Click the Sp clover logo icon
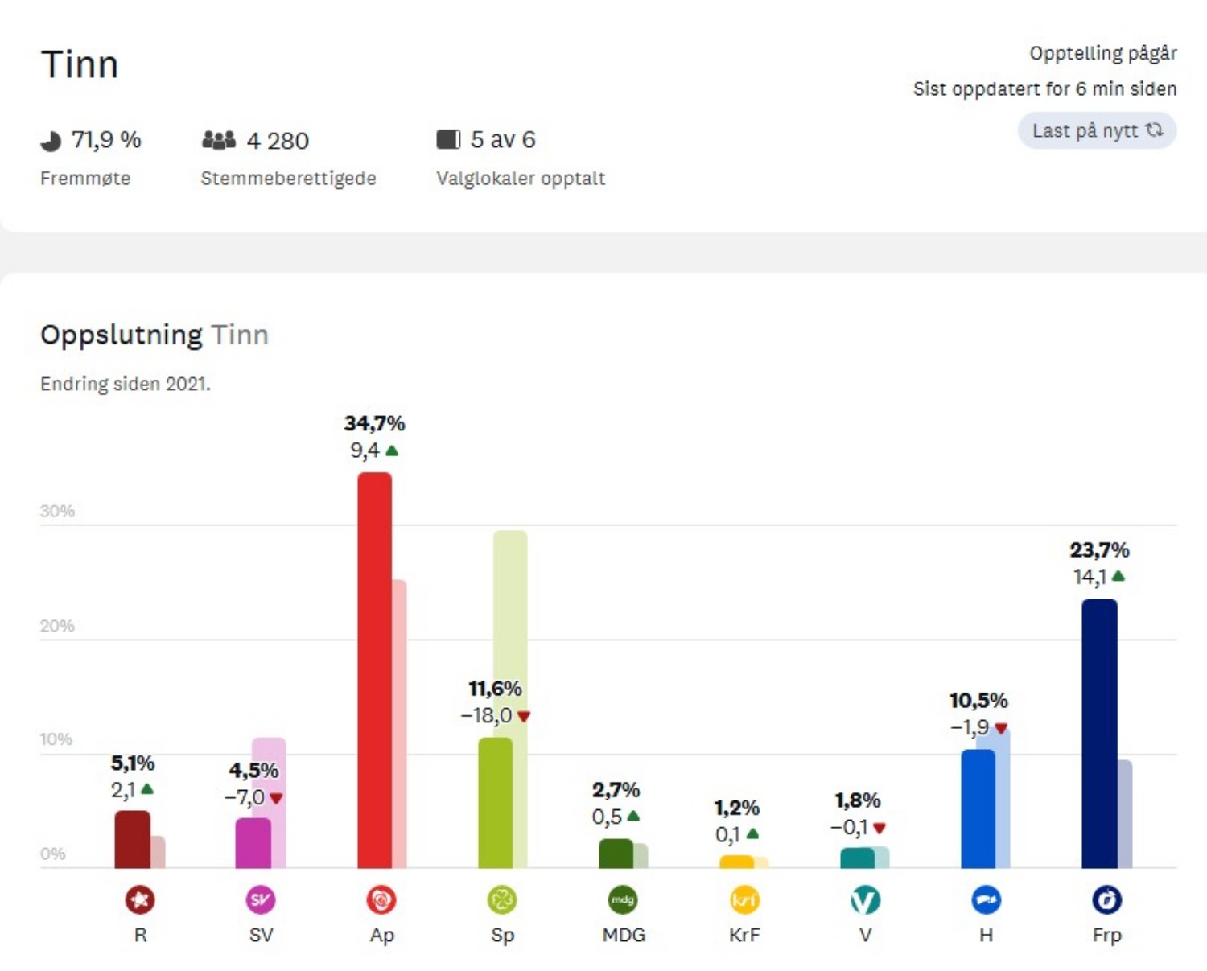The image size is (1207, 971). [502, 899]
